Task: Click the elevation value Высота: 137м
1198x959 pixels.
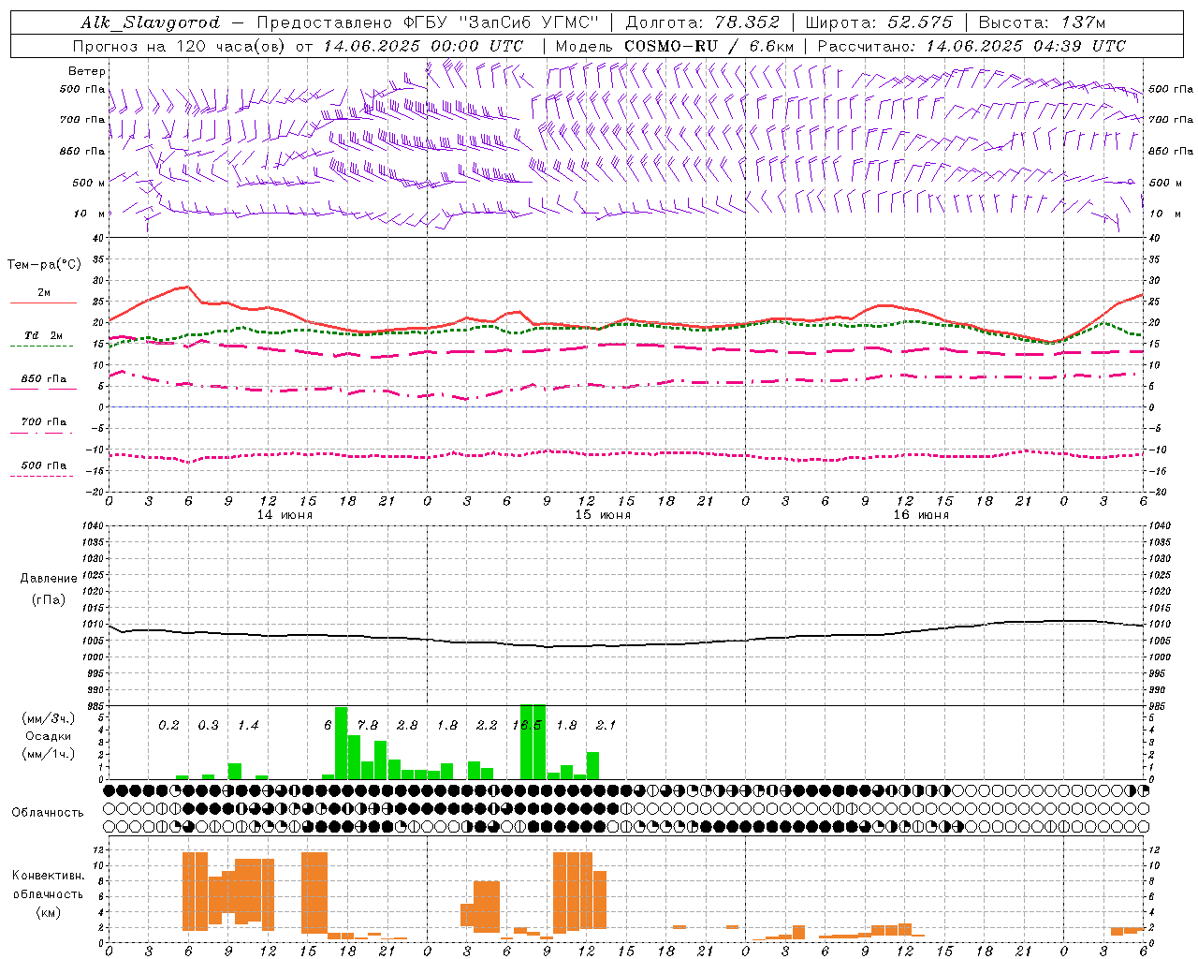Action: point(1042,22)
